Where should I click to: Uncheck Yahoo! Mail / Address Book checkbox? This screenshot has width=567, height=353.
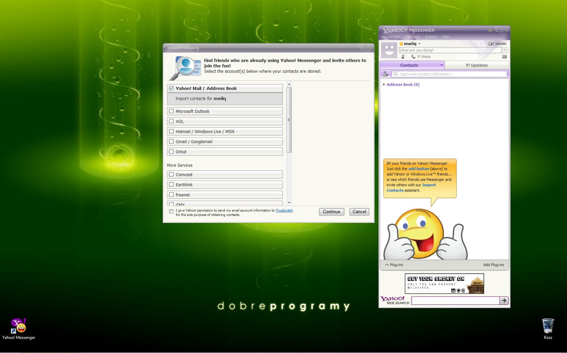tap(171, 88)
